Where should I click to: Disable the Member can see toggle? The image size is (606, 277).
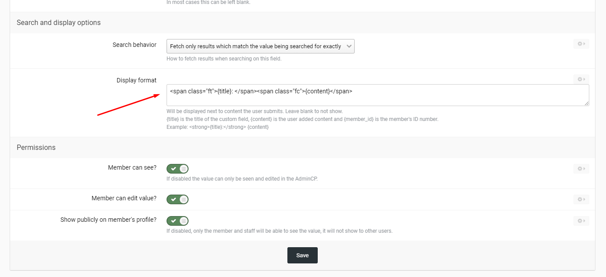click(x=178, y=169)
